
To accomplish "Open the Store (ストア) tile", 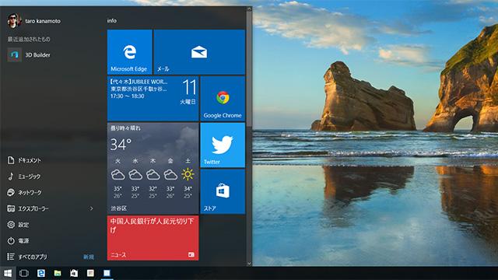I will [223, 191].
